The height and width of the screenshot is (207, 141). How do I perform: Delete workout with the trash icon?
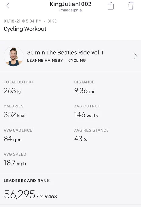click(131, 6)
